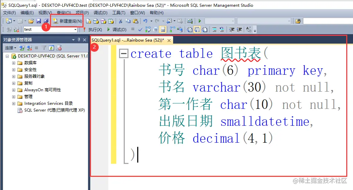The image size is (353, 190).
Task: Toggle the IntelliSense Enabled icon
Action: [163, 29]
